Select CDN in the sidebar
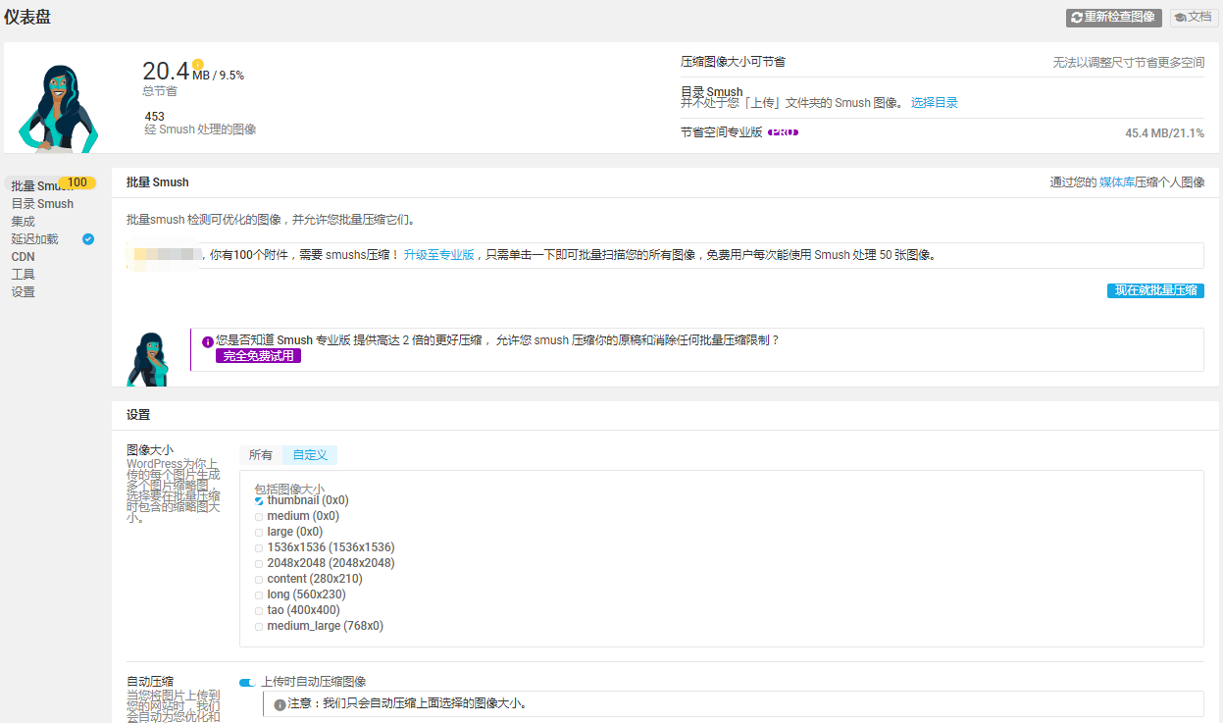The width and height of the screenshot is (1223, 723). point(24,257)
